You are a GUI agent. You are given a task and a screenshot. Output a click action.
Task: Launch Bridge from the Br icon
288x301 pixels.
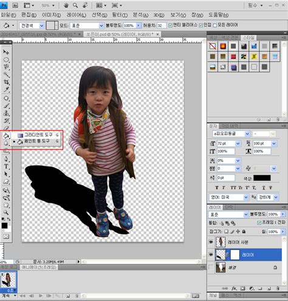pyautogui.click(x=15, y=5)
